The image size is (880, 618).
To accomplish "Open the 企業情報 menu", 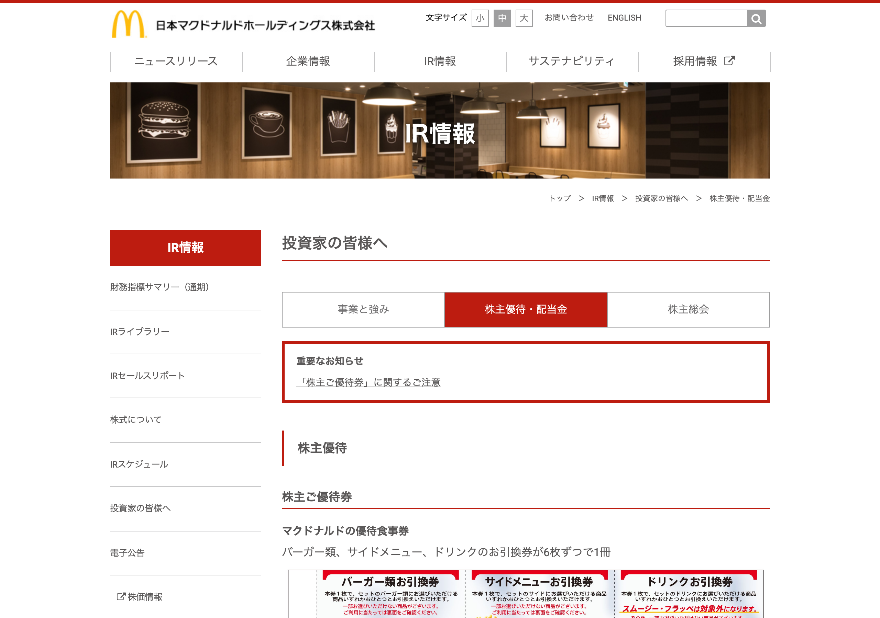I will [308, 61].
